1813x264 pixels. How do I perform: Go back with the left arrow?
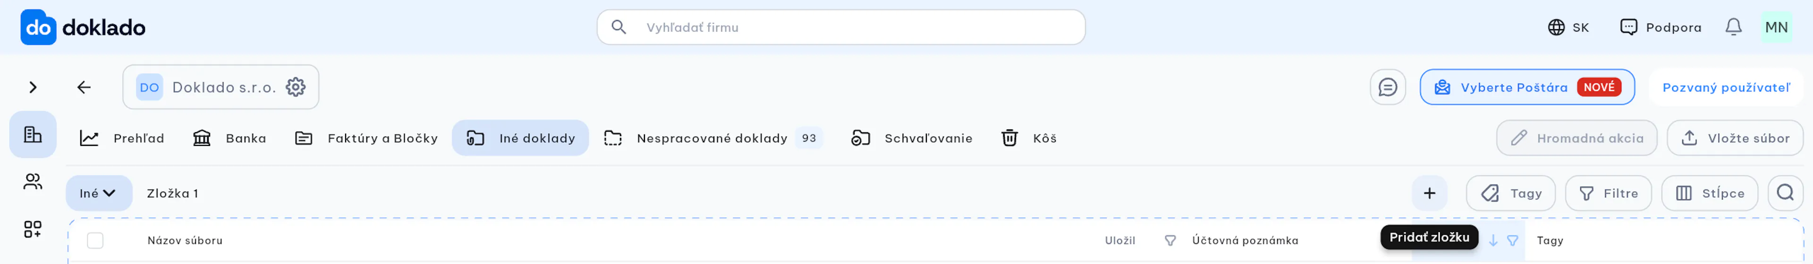click(84, 87)
